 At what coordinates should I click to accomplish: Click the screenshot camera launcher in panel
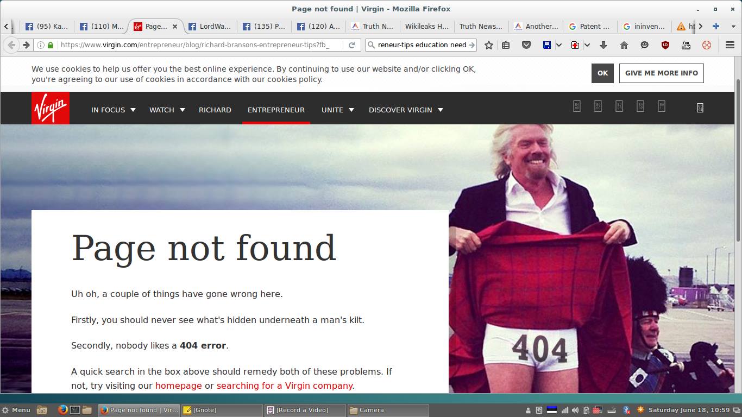(42, 410)
